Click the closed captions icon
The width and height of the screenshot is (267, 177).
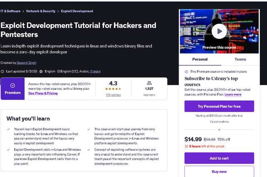[x=59, y=71]
